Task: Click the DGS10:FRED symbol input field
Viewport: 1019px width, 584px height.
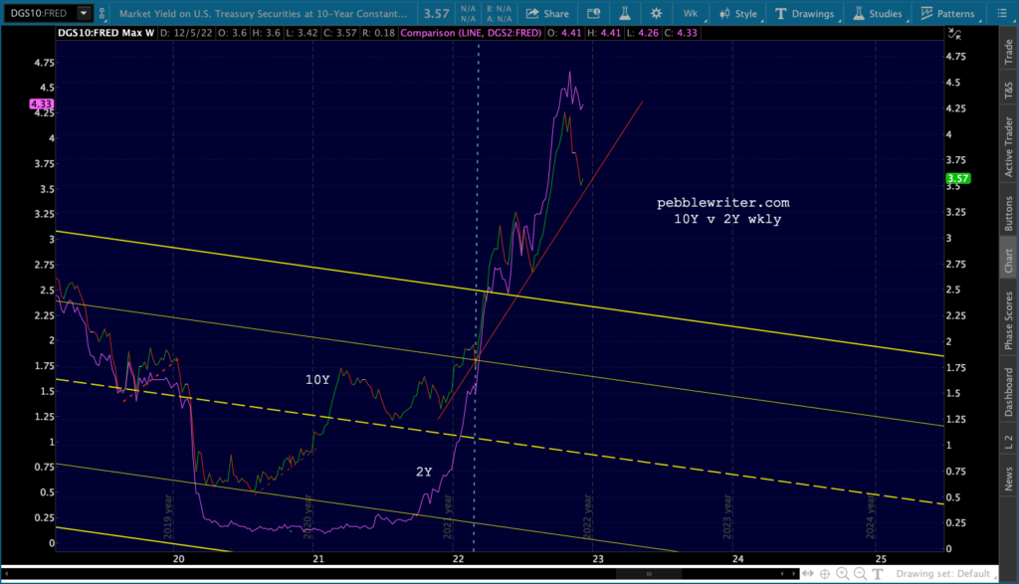Action: tap(39, 12)
